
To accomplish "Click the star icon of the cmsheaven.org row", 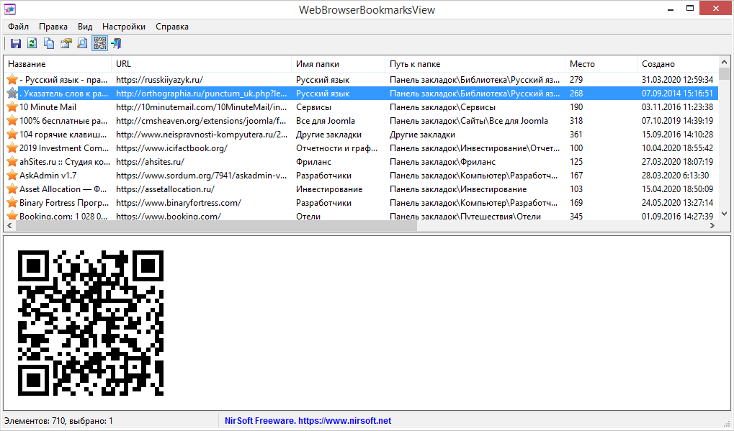I will pos(12,121).
